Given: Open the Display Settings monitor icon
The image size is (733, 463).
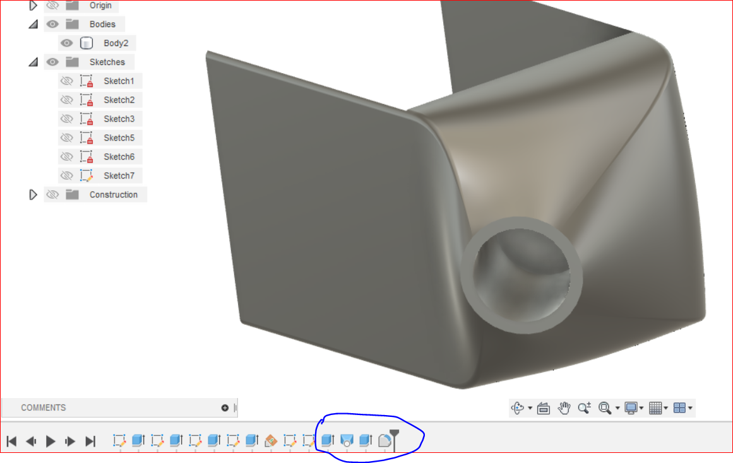Looking at the screenshot, I should [631, 408].
